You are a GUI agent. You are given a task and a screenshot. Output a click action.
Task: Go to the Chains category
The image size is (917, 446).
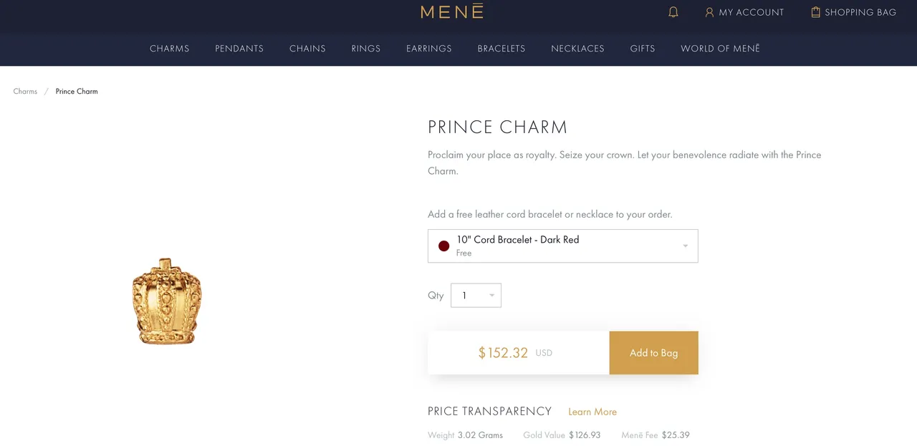coord(307,49)
